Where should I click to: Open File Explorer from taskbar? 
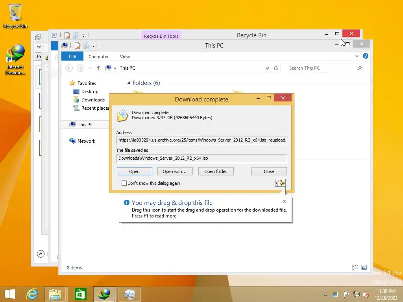click(x=55, y=294)
